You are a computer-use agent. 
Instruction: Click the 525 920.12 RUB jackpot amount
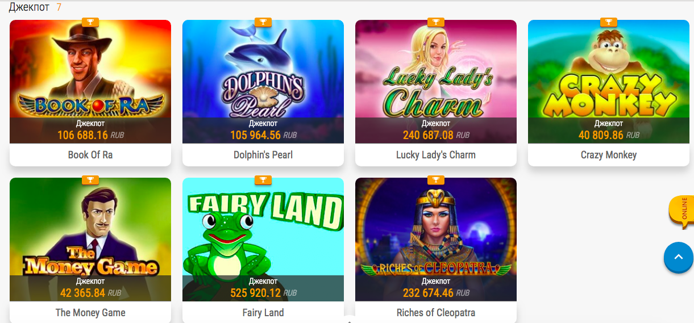tap(263, 293)
